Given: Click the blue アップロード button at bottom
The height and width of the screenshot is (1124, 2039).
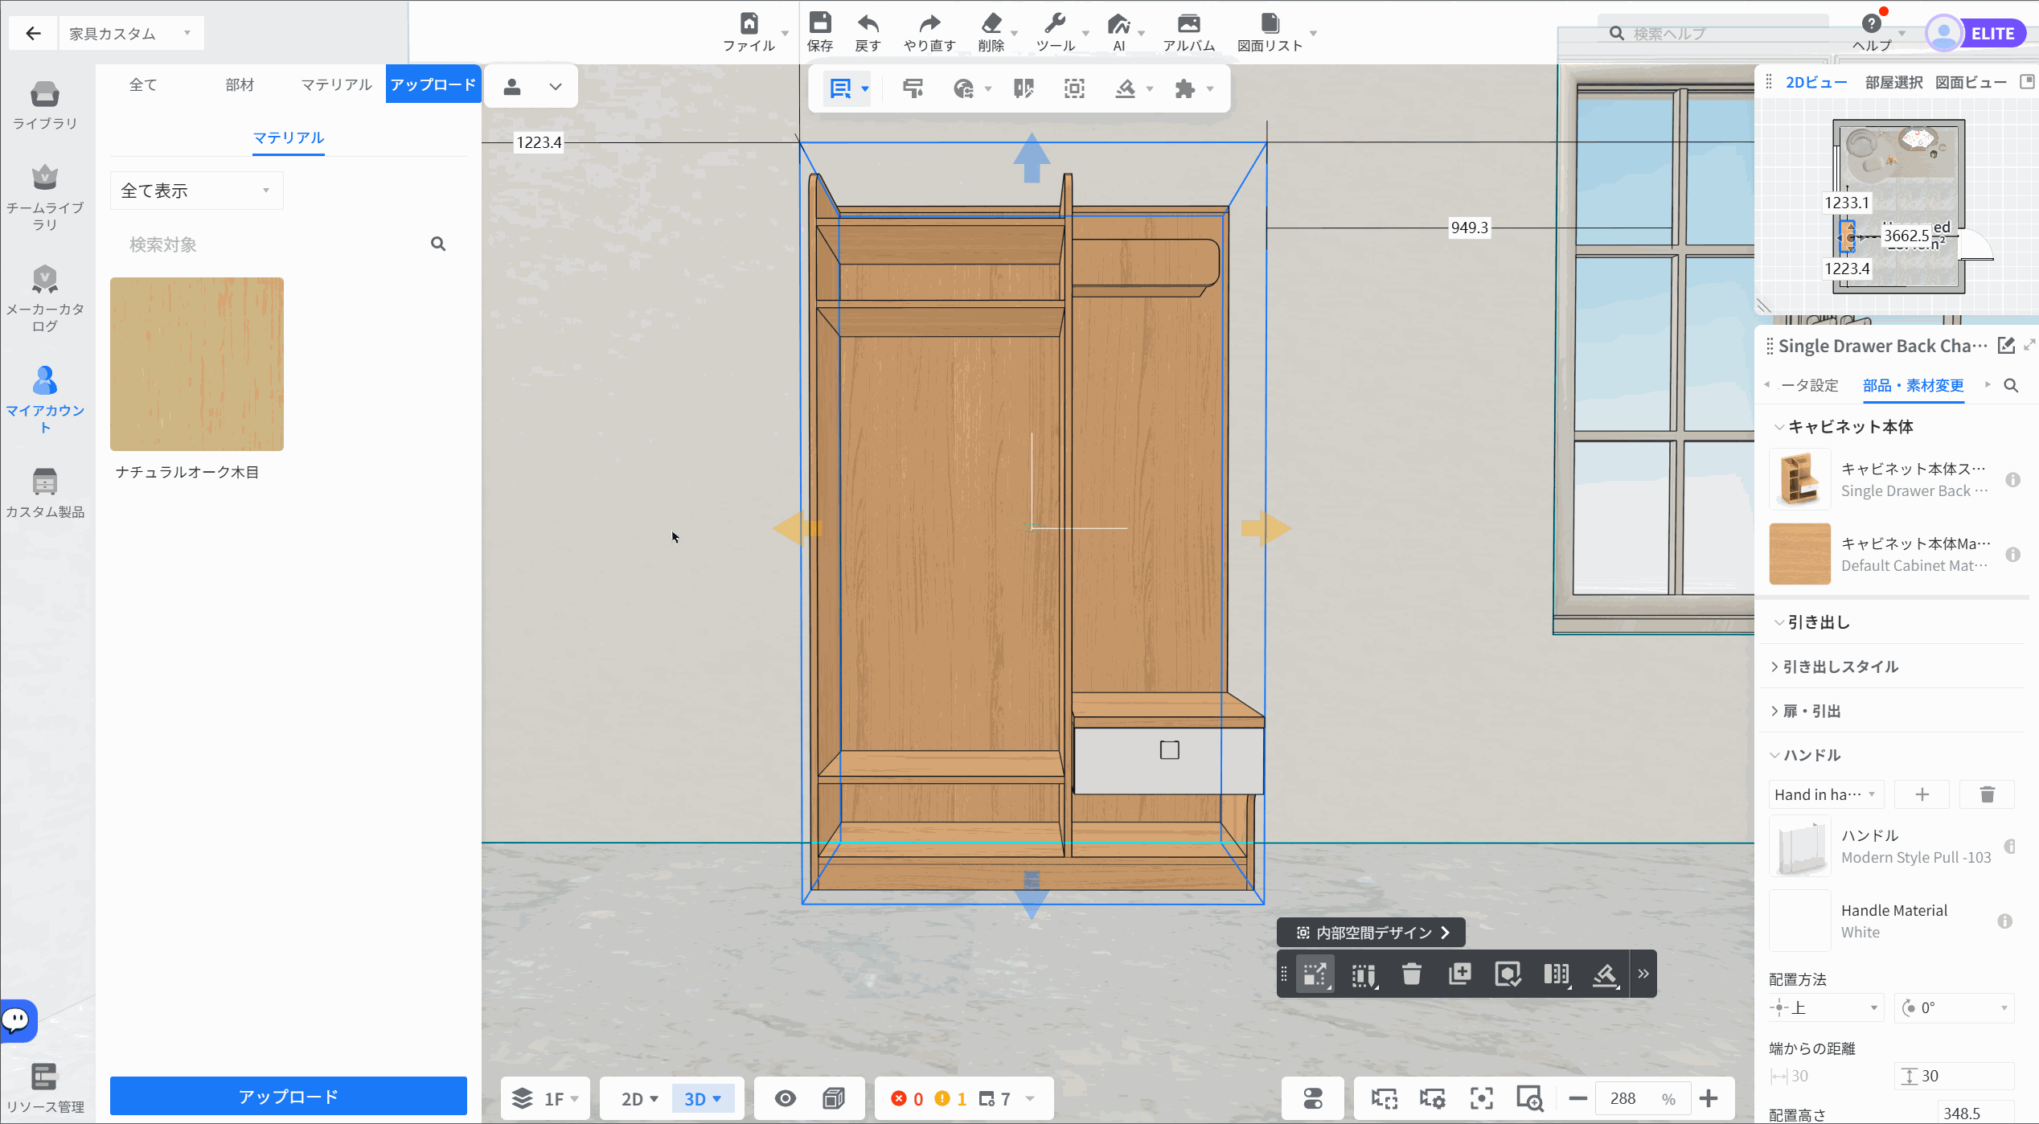Looking at the screenshot, I should [289, 1097].
